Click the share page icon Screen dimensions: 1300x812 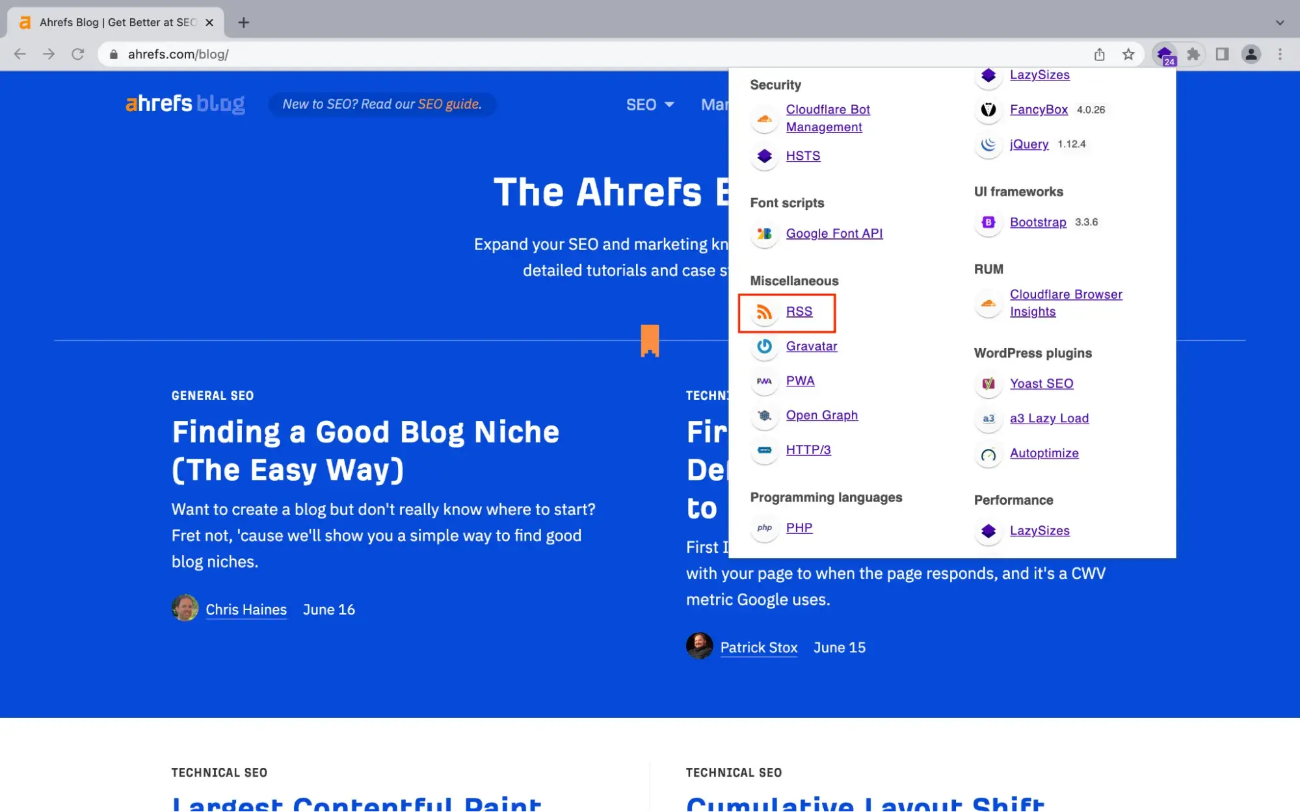click(x=1099, y=55)
